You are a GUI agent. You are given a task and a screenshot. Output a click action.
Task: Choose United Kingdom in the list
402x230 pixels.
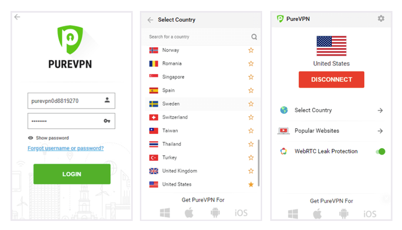202,171
